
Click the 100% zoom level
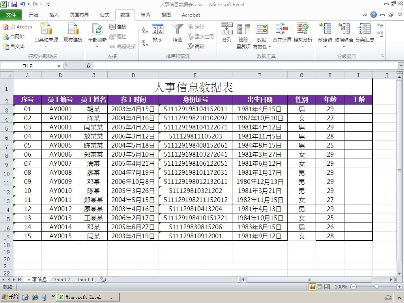340,287
